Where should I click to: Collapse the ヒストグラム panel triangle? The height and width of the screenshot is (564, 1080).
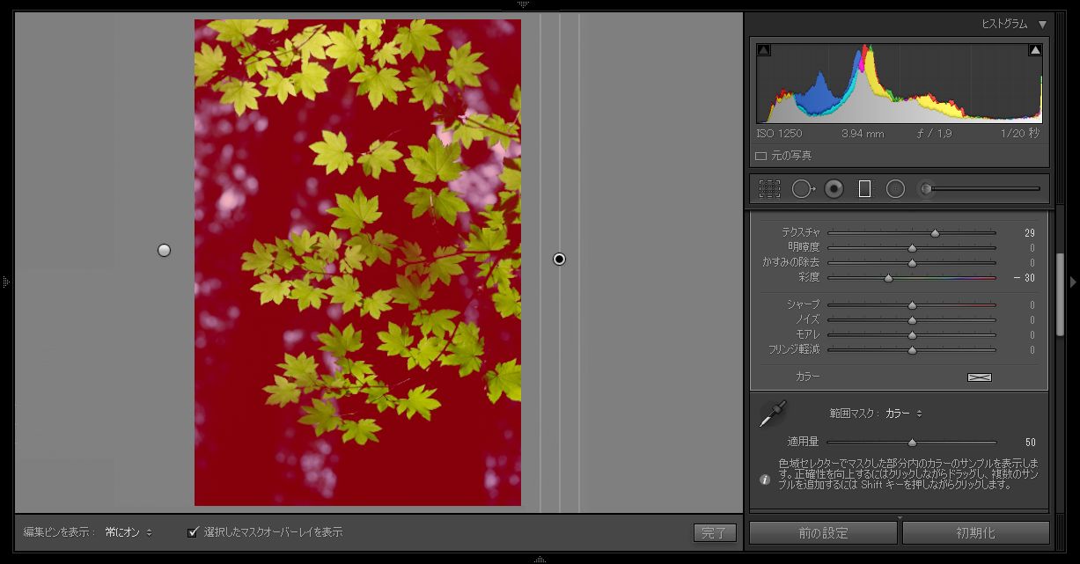click(1042, 25)
